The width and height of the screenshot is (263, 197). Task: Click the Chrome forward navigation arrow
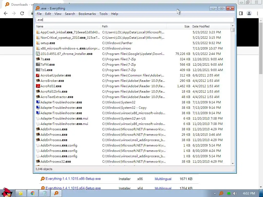pos(14,13)
